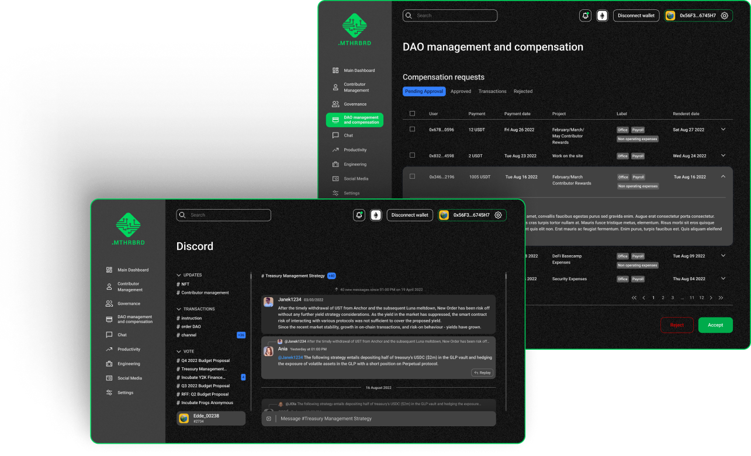Collapse the UPDATES channel group
Image resolution: width=751 pixels, height=456 pixels.
[x=179, y=275]
